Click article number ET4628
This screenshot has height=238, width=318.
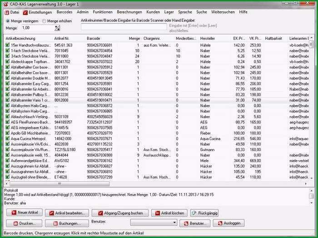[x=60, y=177]
